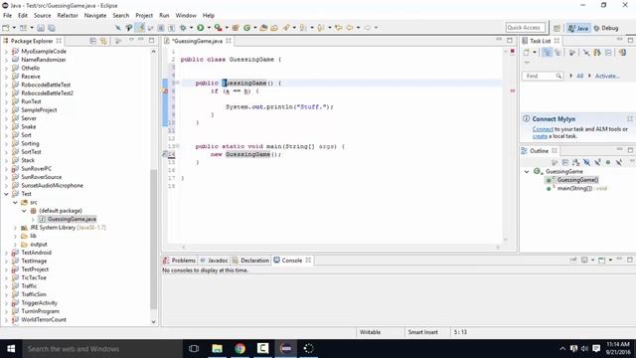Click the error marker icon on line 6
This screenshot has height=358, width=636.
pyautogui.click(x=165, y=90)
